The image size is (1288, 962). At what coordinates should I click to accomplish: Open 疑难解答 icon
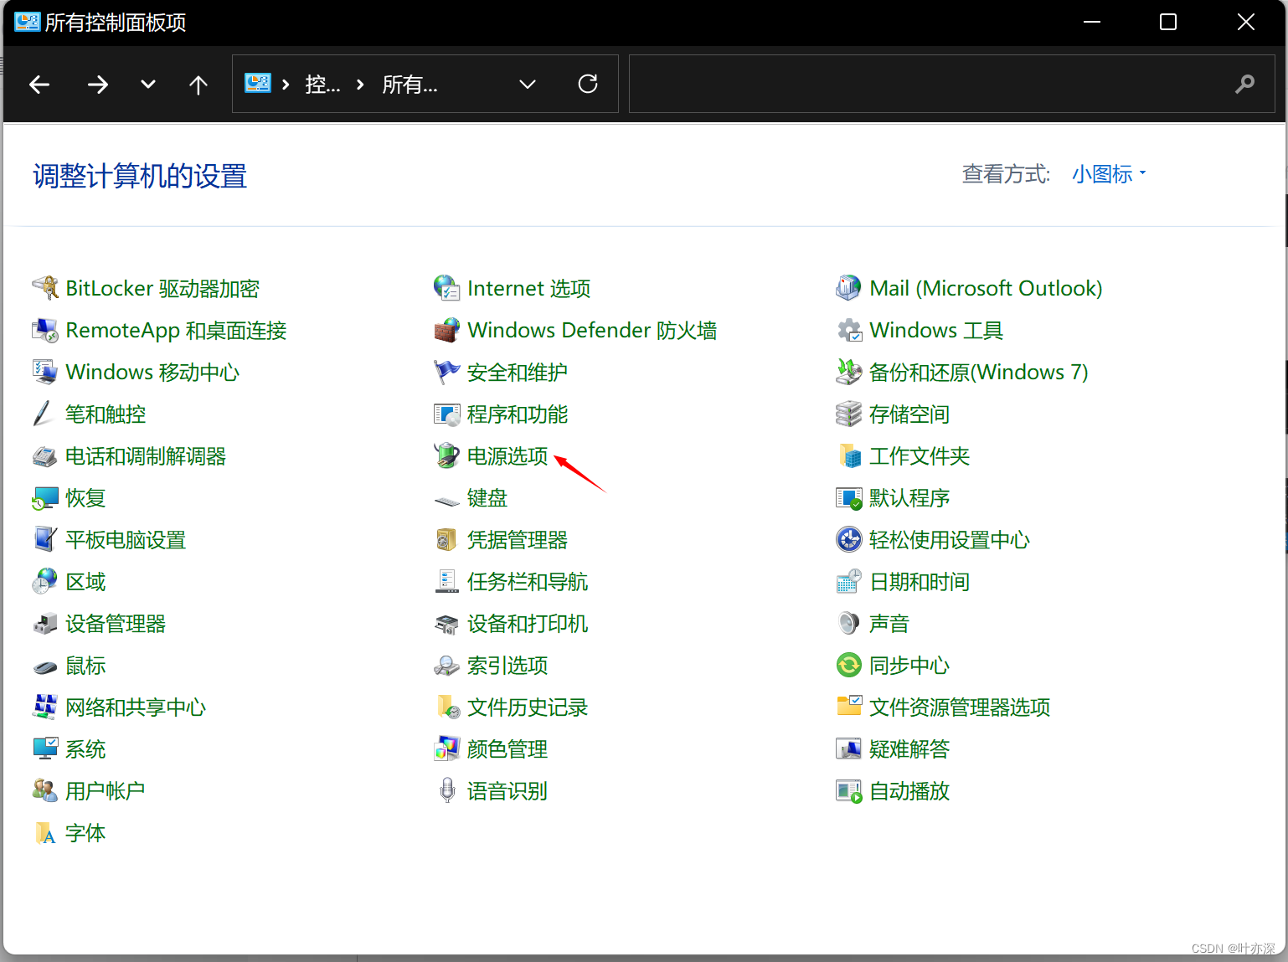pos(848,749)
